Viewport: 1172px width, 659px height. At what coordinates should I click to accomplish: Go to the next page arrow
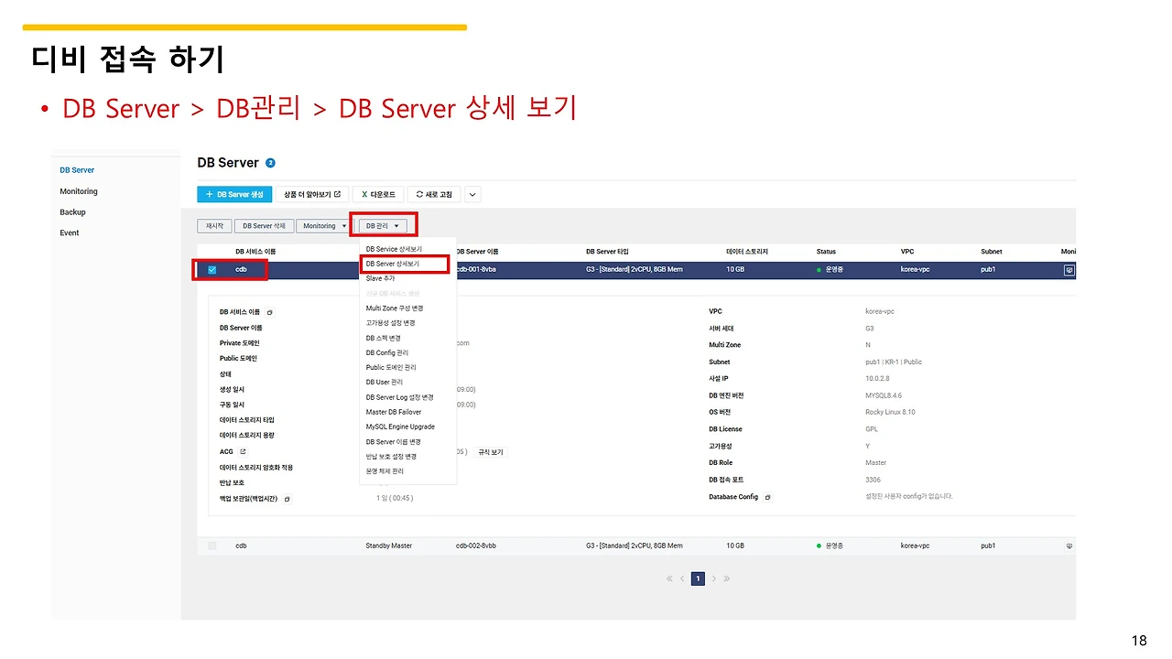(x=714, y=578)
